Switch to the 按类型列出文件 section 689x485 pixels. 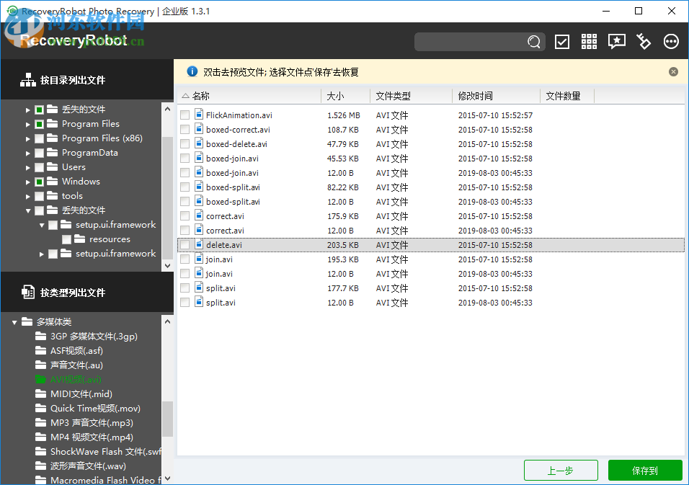[x=74, y=292]
